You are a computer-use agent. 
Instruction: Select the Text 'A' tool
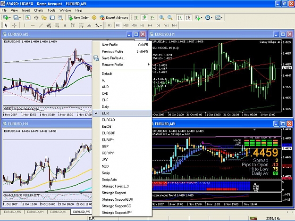point(65,25)
